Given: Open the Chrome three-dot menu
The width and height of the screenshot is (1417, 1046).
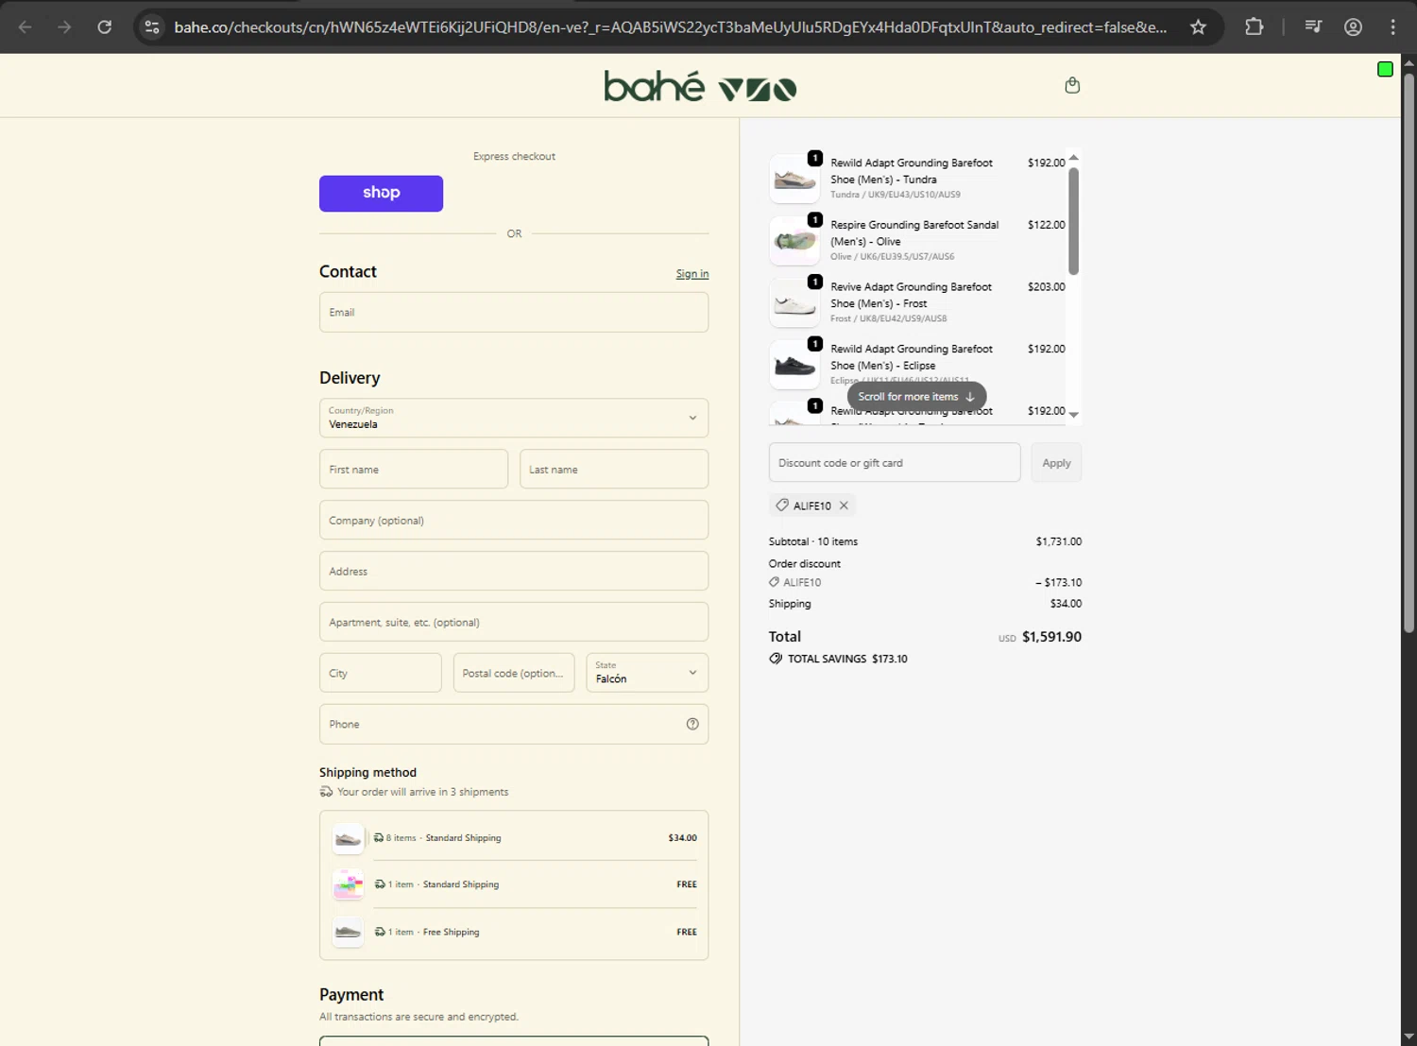Looking at the screenshot, I should click(1392, 26).
